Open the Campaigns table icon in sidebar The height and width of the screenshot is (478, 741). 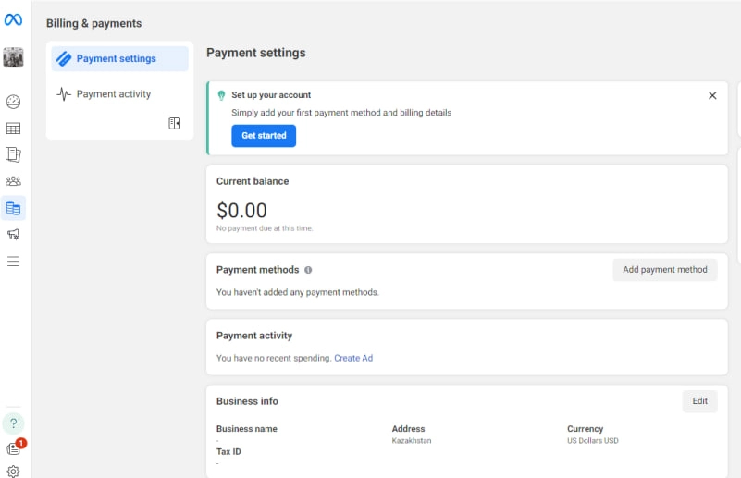click(13, 129)
